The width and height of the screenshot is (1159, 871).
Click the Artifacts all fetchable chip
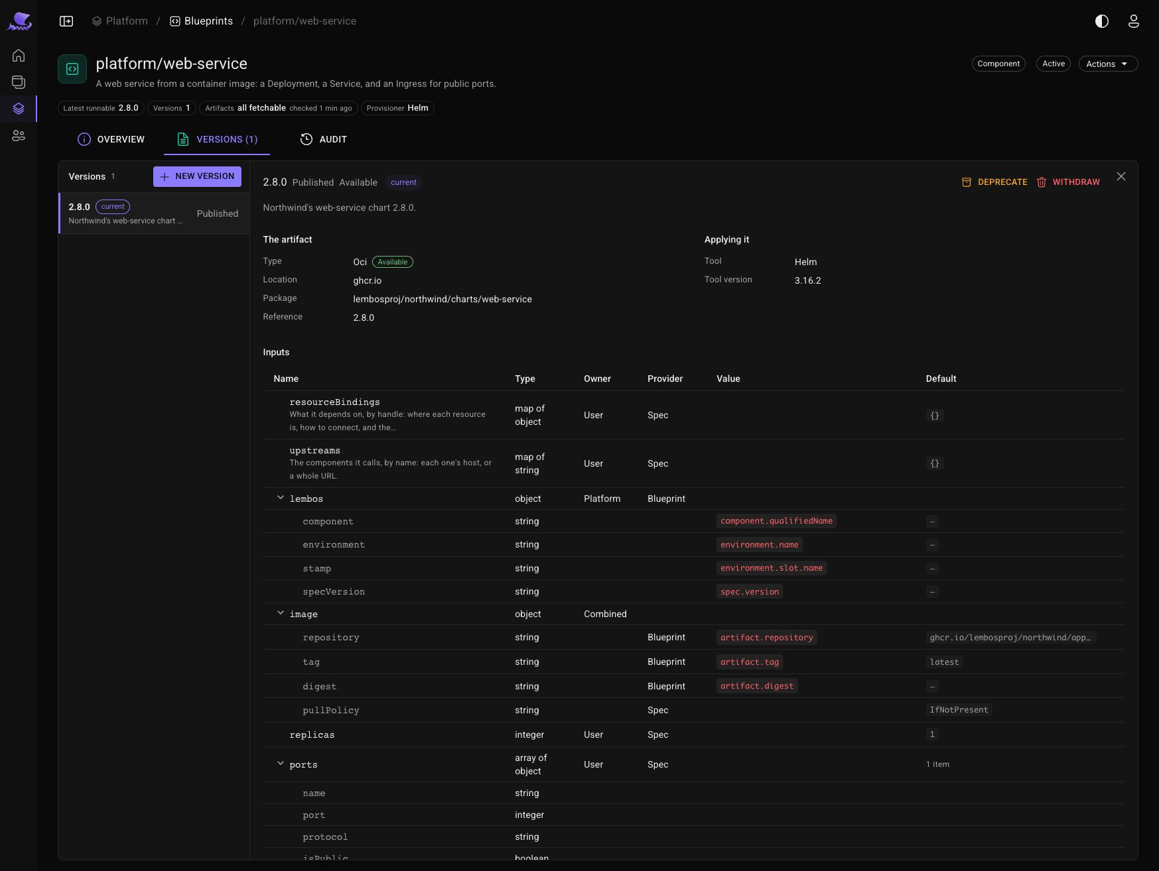[x=279, y=108]
